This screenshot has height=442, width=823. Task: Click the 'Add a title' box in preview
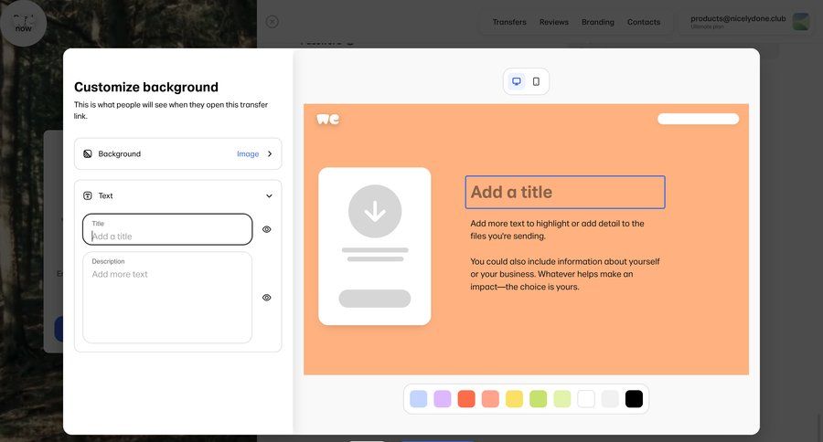tap(565, 192)
